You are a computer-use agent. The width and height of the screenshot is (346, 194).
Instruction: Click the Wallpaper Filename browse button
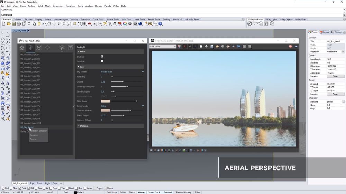coord(343,102)
